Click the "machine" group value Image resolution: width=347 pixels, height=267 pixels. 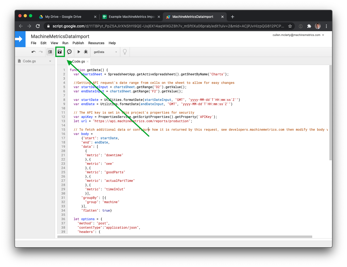pyautogui.click(x=111, y=202)
